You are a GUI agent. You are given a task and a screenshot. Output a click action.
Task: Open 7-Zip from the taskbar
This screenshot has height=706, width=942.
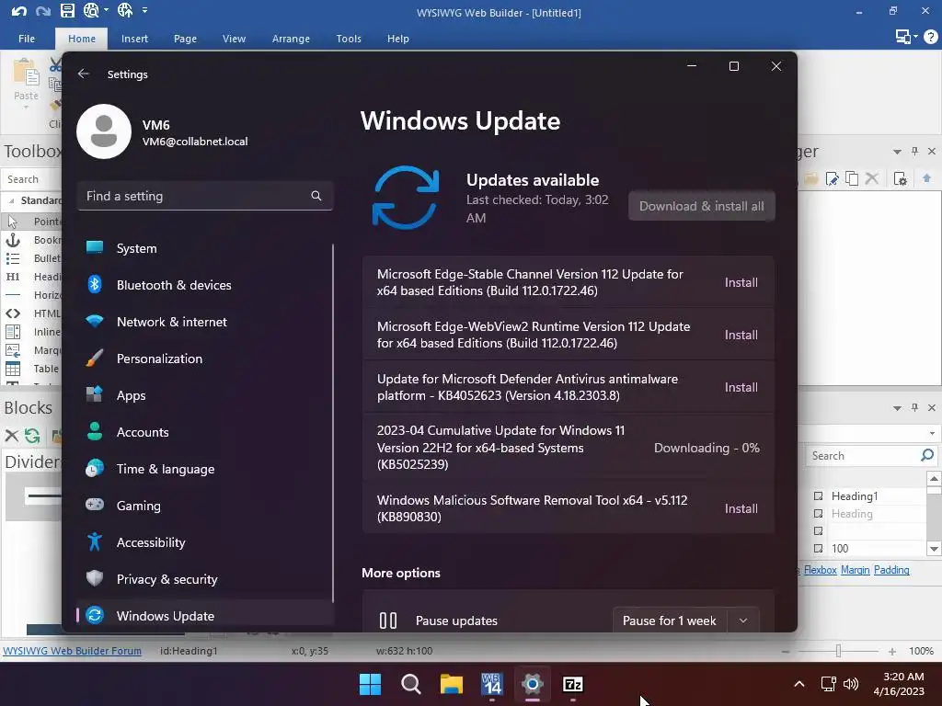(573, 684)
